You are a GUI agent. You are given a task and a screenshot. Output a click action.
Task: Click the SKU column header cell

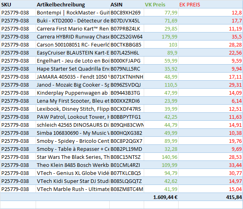click(x=18, y=4)
